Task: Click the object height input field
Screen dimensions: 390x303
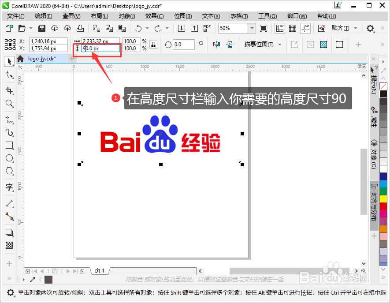Action: click(x=100, y=49)
